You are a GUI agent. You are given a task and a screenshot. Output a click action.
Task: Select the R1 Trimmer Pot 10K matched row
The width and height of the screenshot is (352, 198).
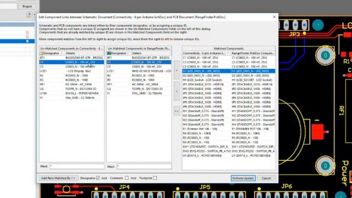pyautogui.click(x=229, y=129)
